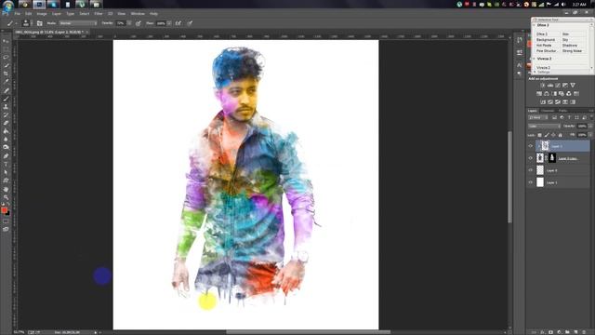
Task: Select the Brush tool in toolbox
Action: pos(6,99)
